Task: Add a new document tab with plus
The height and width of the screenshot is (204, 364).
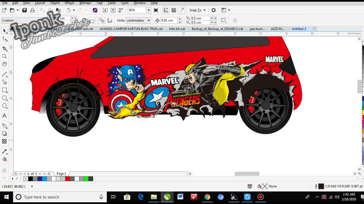Action: pos(314,29)
